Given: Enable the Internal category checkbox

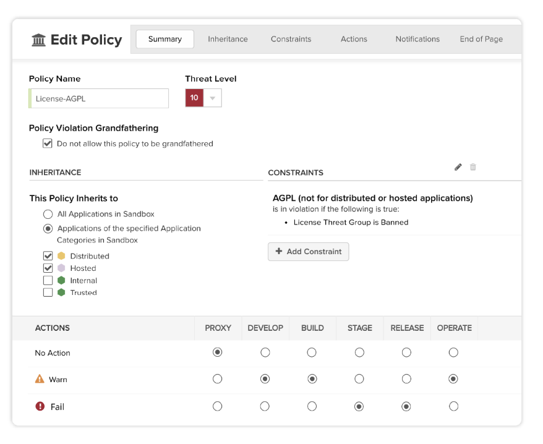Looking at the screenshot, I should (48, 280).
